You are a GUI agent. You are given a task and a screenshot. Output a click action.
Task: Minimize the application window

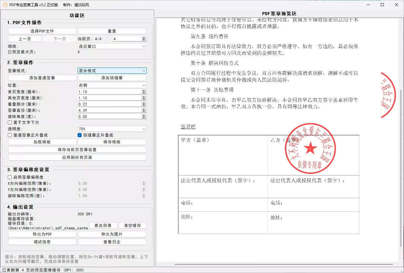point(368,5)
